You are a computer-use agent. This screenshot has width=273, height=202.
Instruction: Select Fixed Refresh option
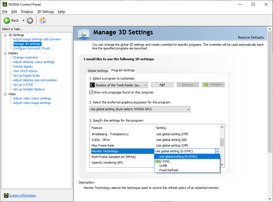[x=187, y=170]
